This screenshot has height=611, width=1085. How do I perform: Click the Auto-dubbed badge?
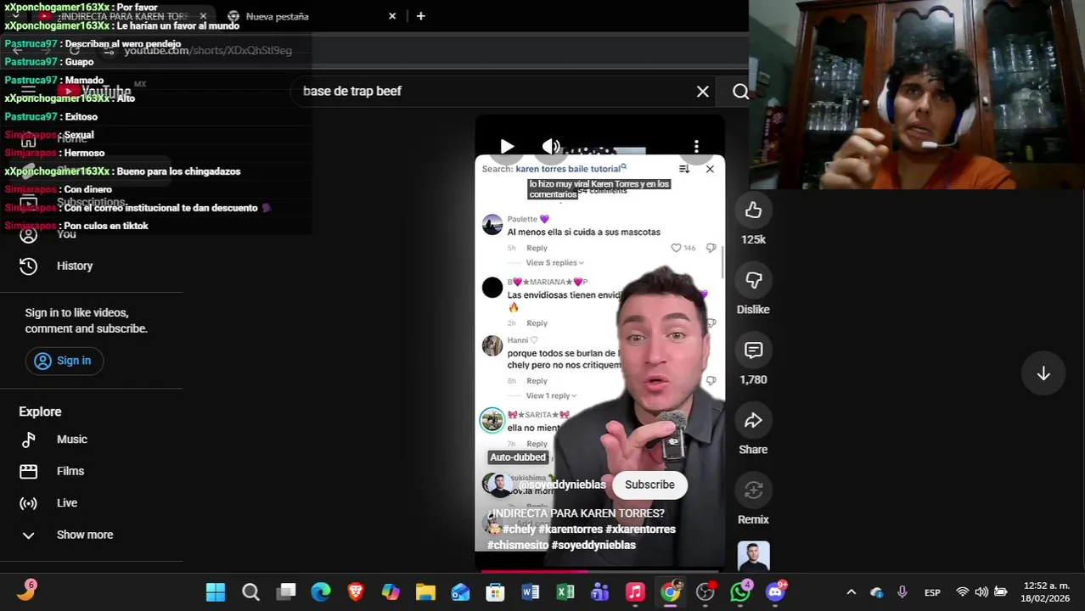pyautogui.click(x=518, y=457)
